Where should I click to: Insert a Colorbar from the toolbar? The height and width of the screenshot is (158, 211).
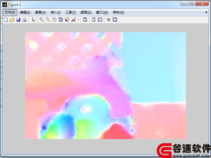pyautogui.click(x=94, y=20)
